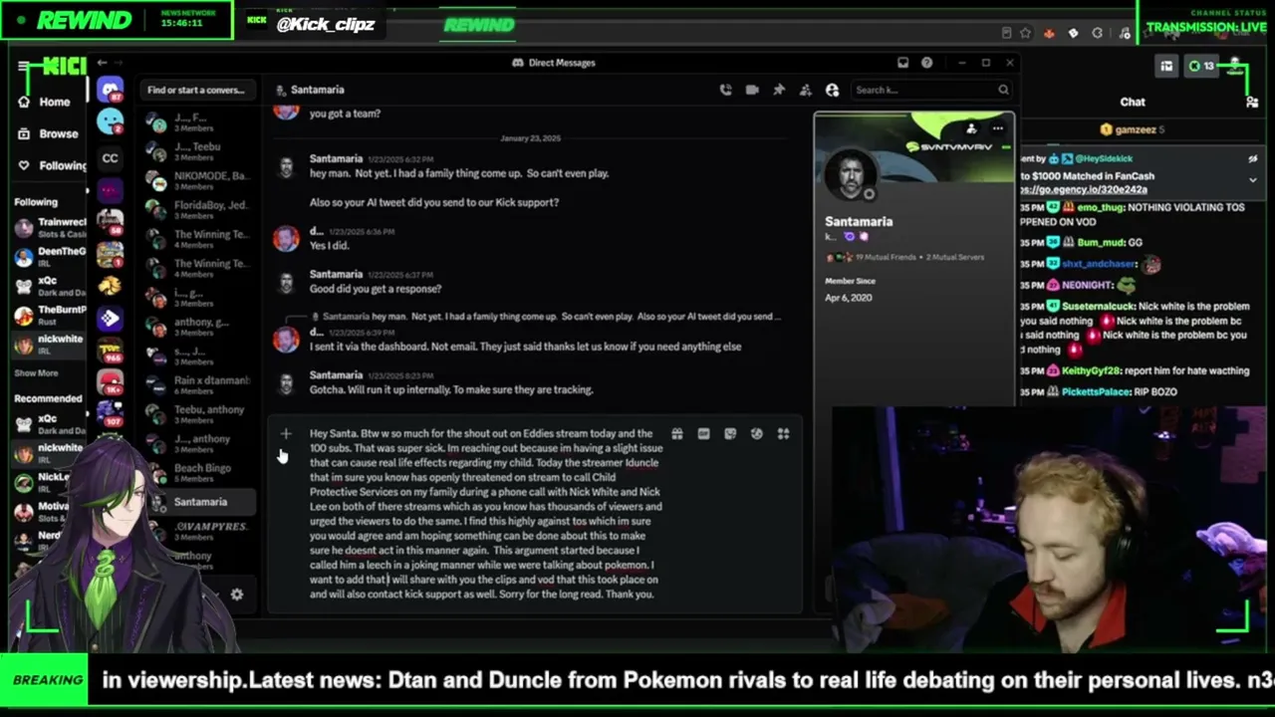Viewport: 1275px width, 717px height.
Task: Click the message text input area
Action: tap(484, 514)
